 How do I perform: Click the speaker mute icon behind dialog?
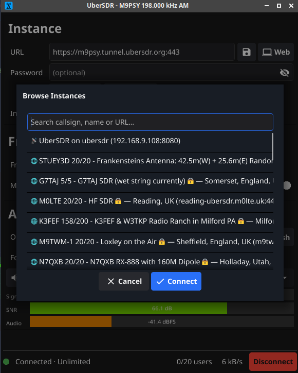[x=13, y=278]
